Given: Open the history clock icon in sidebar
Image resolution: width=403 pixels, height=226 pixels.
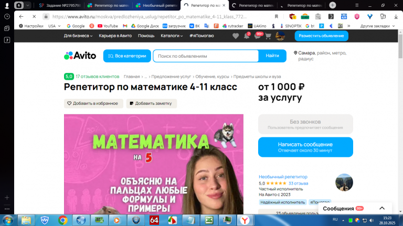Looking at the screenshot, I should [7, 16].
